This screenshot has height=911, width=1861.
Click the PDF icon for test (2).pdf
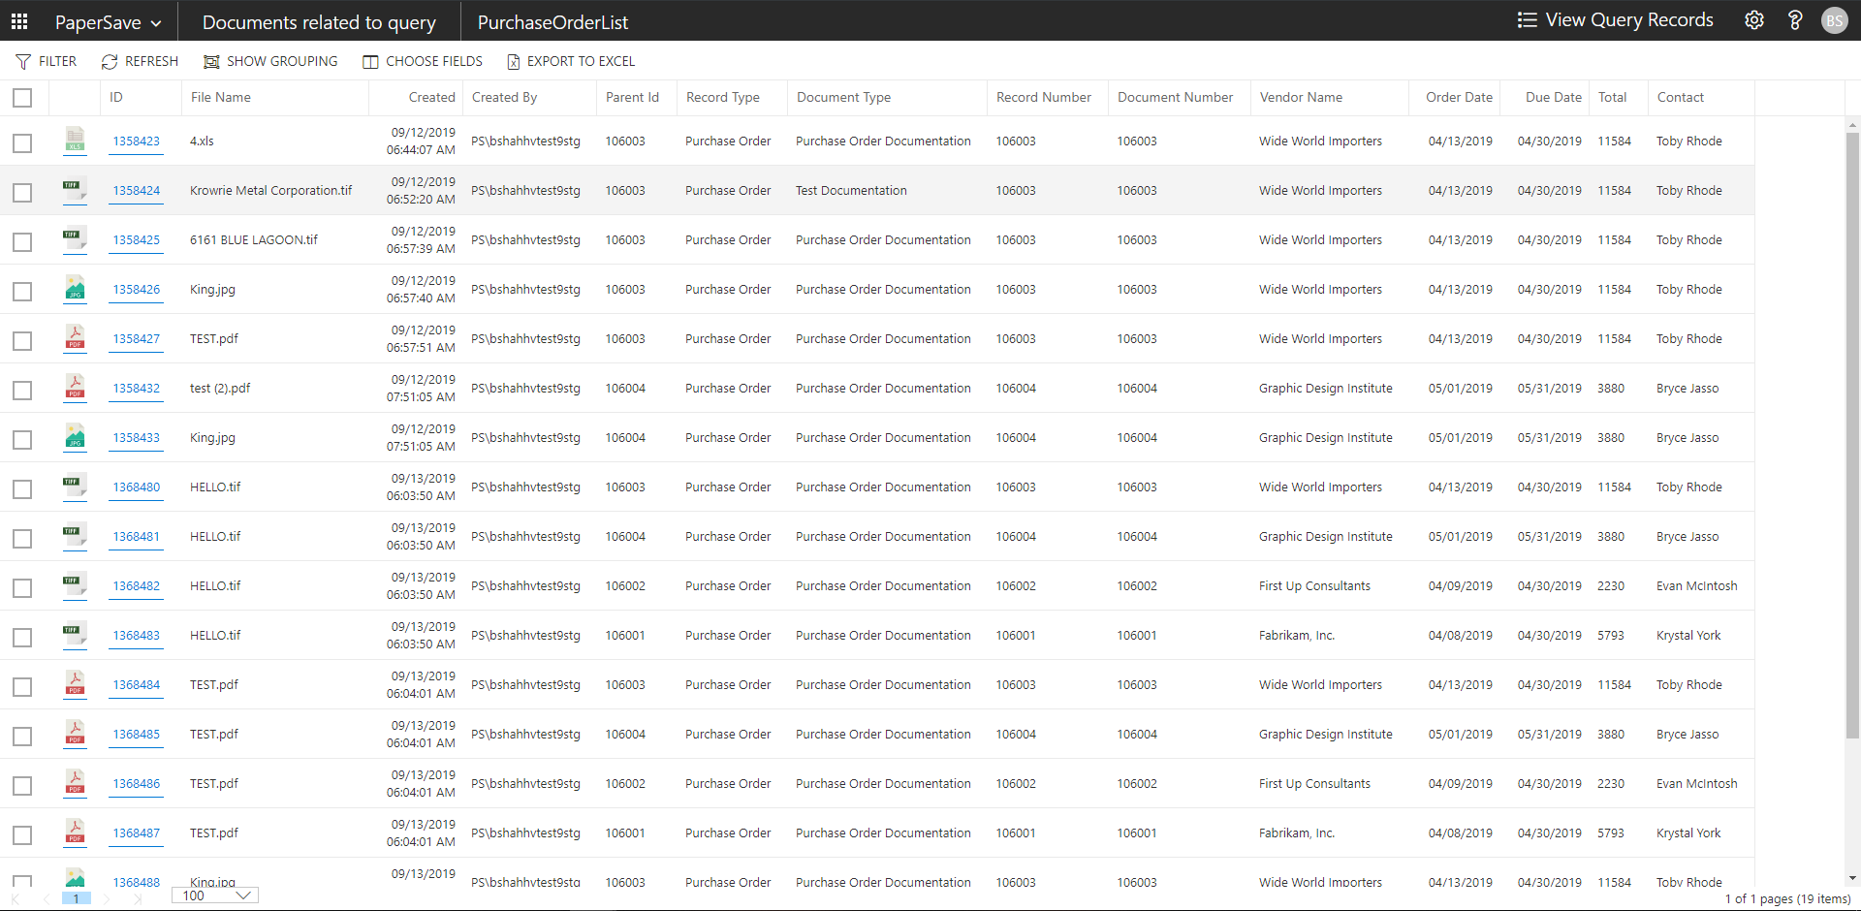coord(75,388)
